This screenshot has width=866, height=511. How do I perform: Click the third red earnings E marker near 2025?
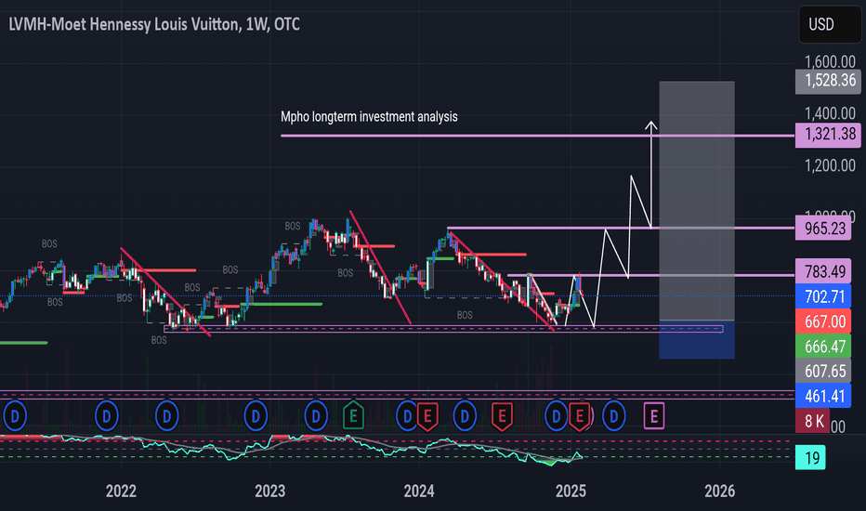pyautogui.click(x=579, y=416)
